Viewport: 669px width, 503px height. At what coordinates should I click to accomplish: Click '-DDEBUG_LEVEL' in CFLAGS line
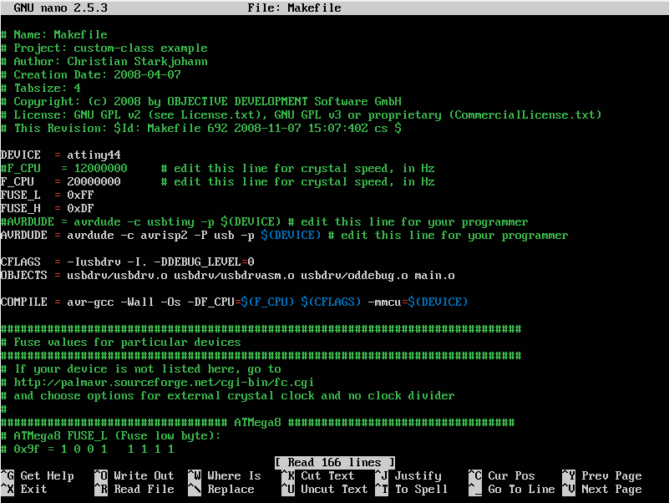pos(198,262)
